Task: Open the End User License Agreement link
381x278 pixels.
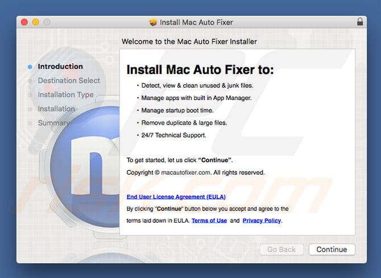Action: tap(176, 197)
